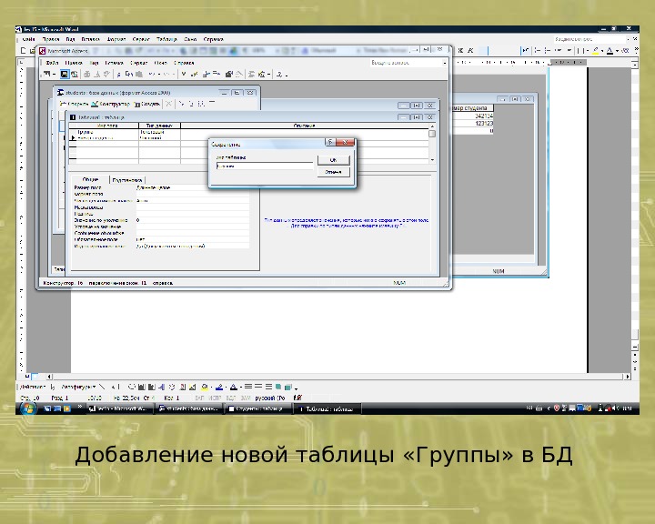Click the Paste icon in Access toolbar
The height and width of the screenshot is (524, 655).
[139, 75]
